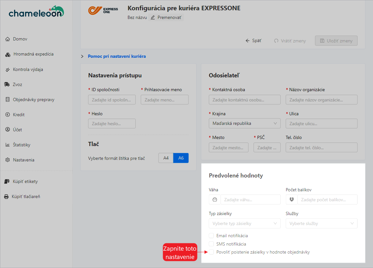
Task: Expand Pomoc pri nastavení kuriéra section
Action: click(116, 56)
